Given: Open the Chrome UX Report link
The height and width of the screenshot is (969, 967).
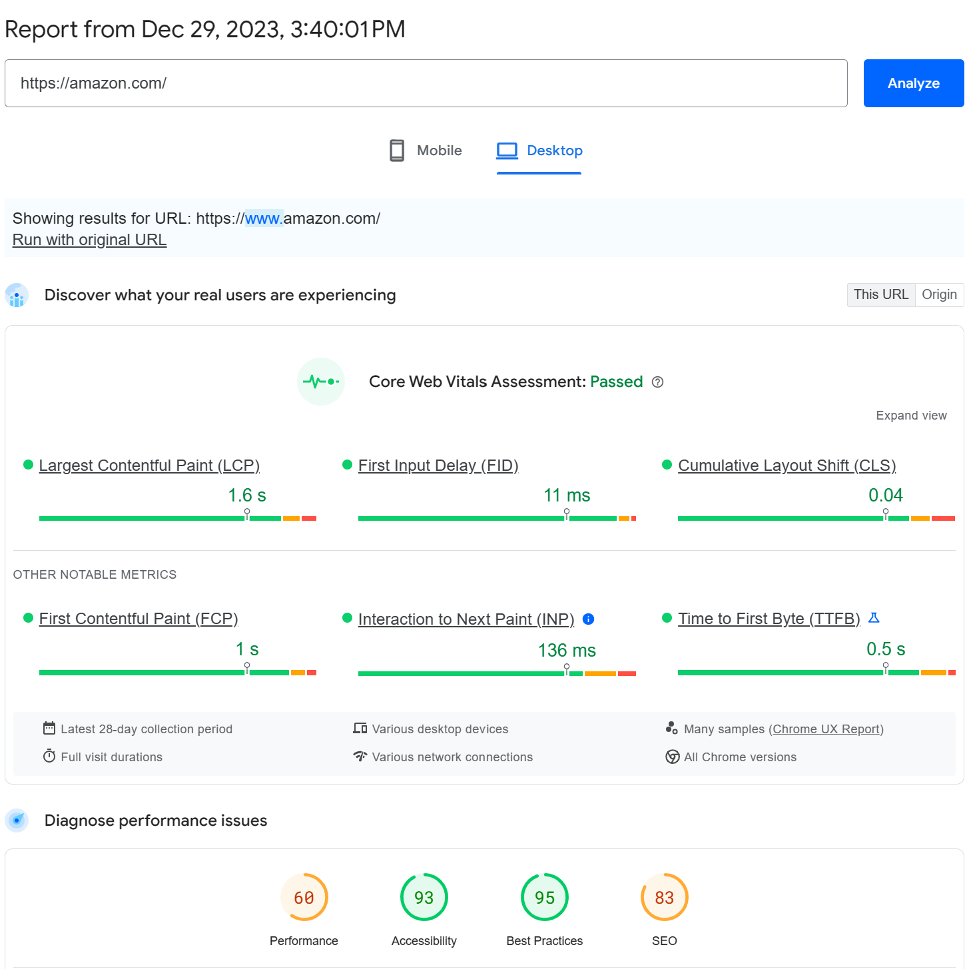Looking at the screenshot, I should (x=826, y=729).
